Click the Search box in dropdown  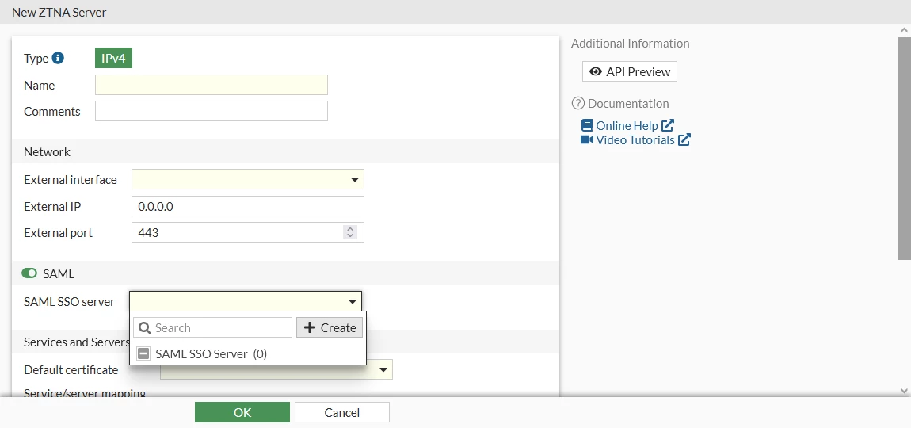click(x=212, y=327)
